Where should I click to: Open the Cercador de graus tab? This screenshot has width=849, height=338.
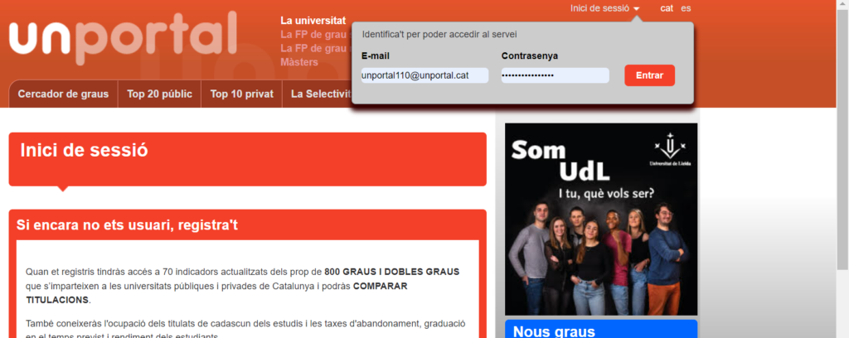point(63,94)
